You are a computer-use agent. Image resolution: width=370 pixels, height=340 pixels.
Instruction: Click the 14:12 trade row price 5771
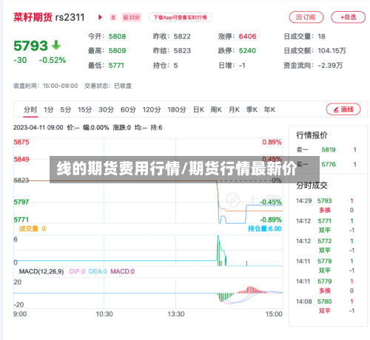pyautogui.click(x=325, y=221)
